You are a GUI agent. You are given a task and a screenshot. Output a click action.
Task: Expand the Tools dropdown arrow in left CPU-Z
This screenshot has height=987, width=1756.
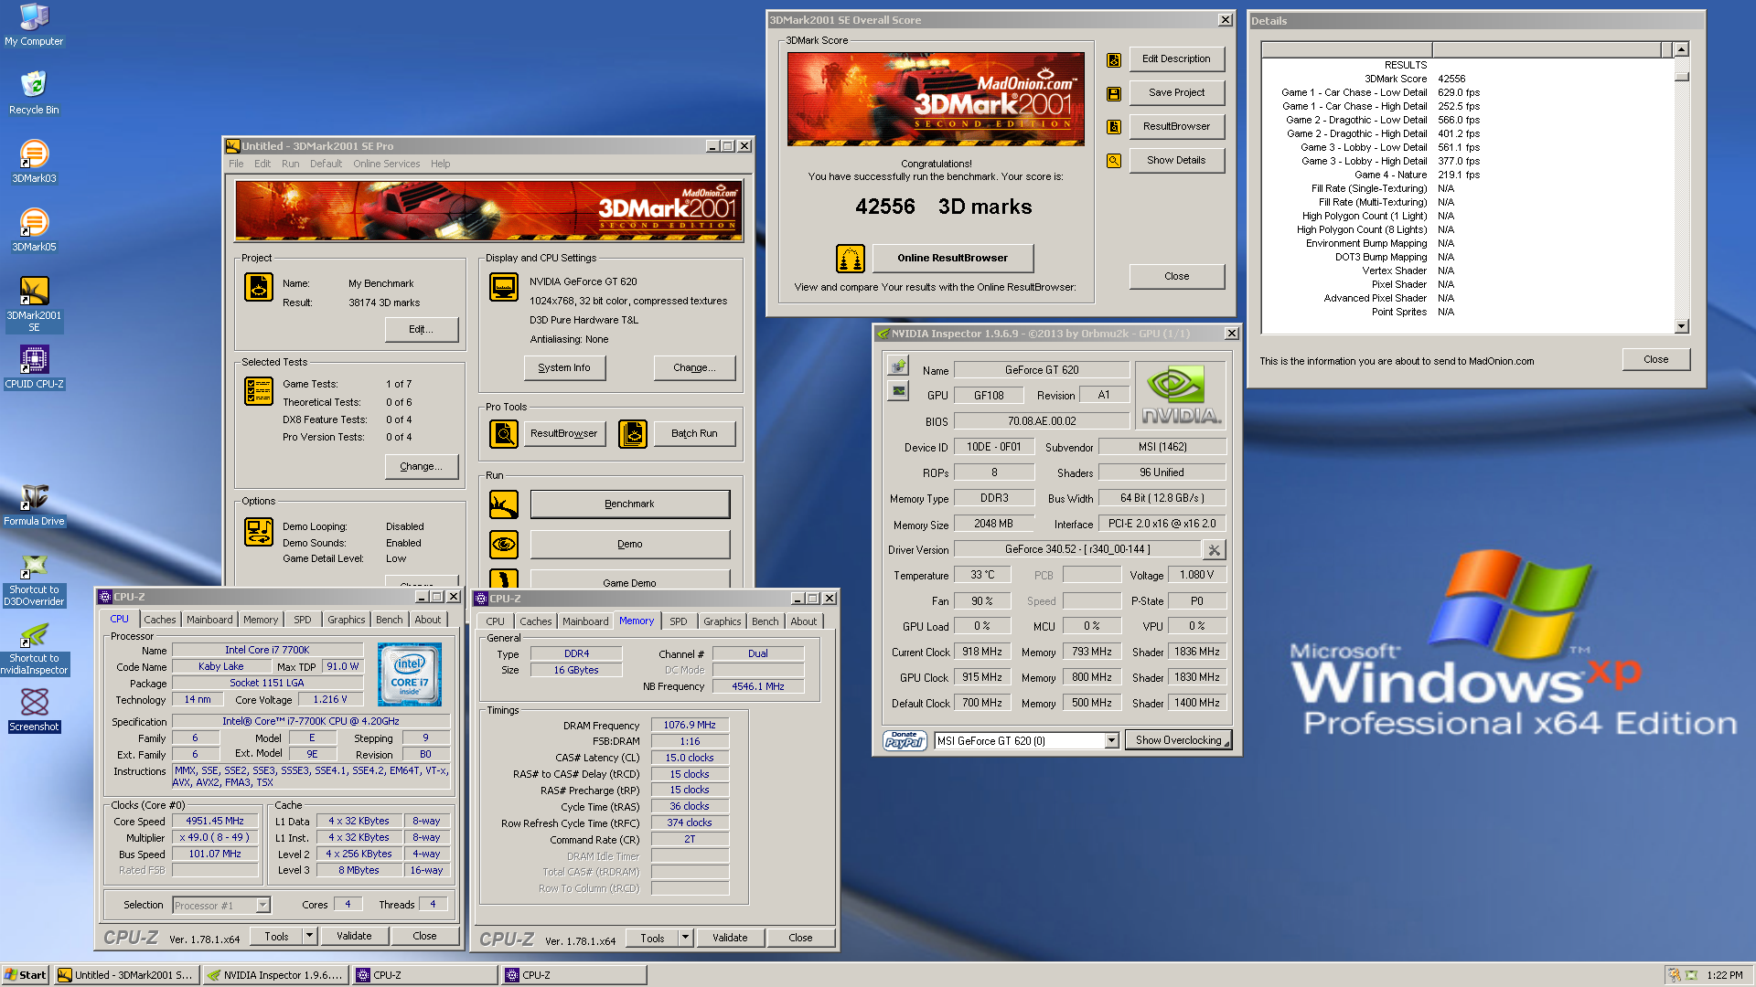click(x=309, y=936)
